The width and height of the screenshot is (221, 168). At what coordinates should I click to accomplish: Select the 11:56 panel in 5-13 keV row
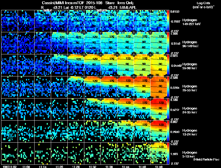159,153
